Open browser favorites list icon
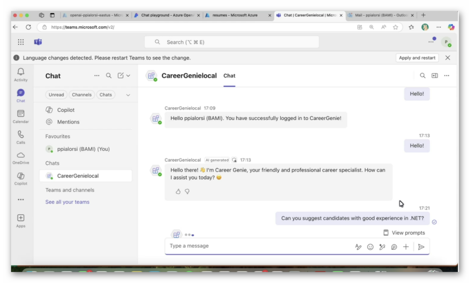 coord(411,27)
